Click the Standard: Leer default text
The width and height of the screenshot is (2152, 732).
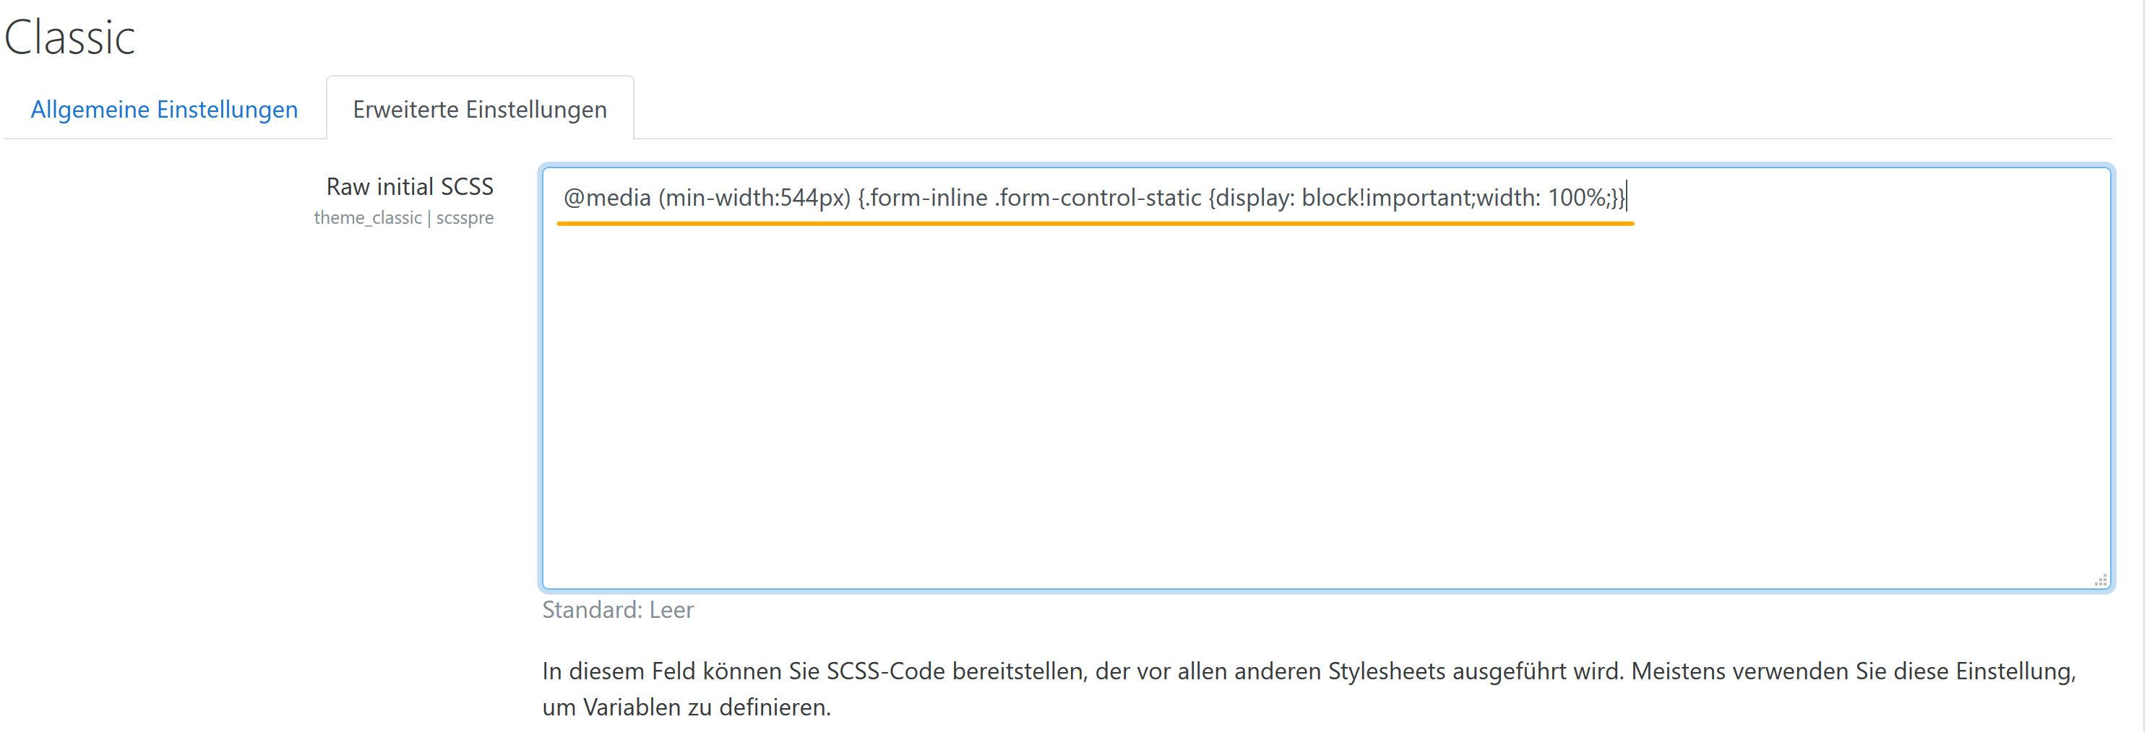pyautogui.click(x=617, y=610)
